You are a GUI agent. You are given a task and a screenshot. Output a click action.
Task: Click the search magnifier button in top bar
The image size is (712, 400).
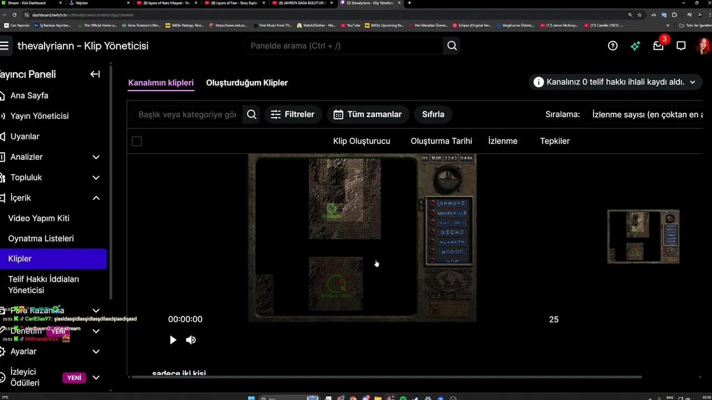pyautogui.click(x=452, y=46)
